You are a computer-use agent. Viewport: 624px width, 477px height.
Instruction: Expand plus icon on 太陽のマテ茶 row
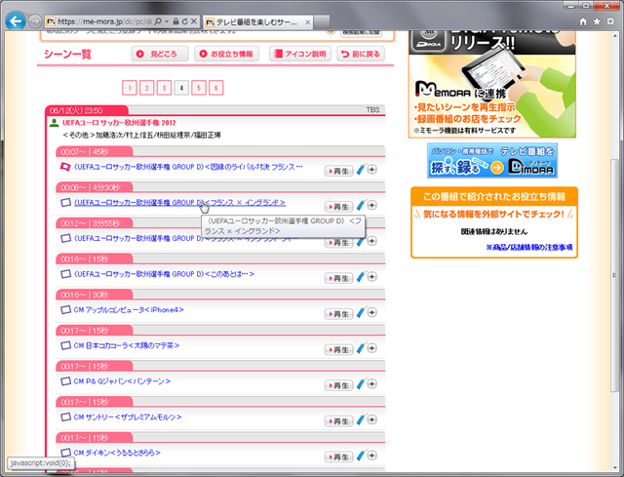371,348
